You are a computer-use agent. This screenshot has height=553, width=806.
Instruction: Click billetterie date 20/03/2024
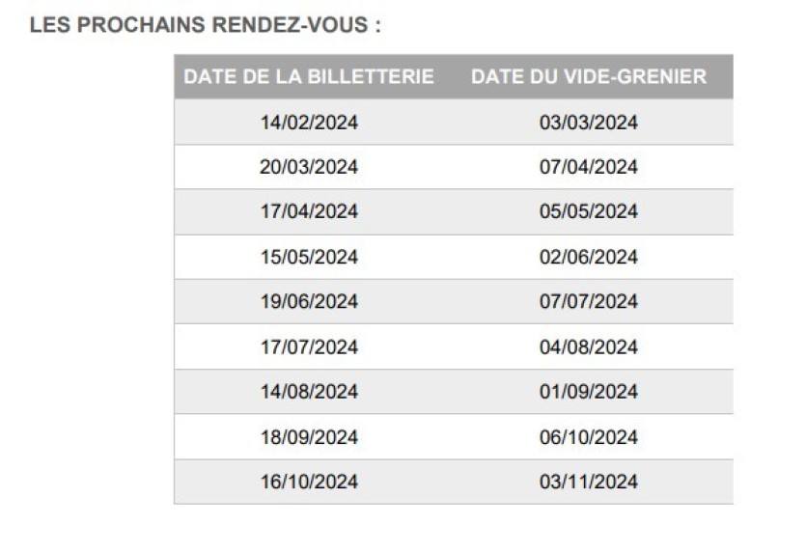[309, 167]
